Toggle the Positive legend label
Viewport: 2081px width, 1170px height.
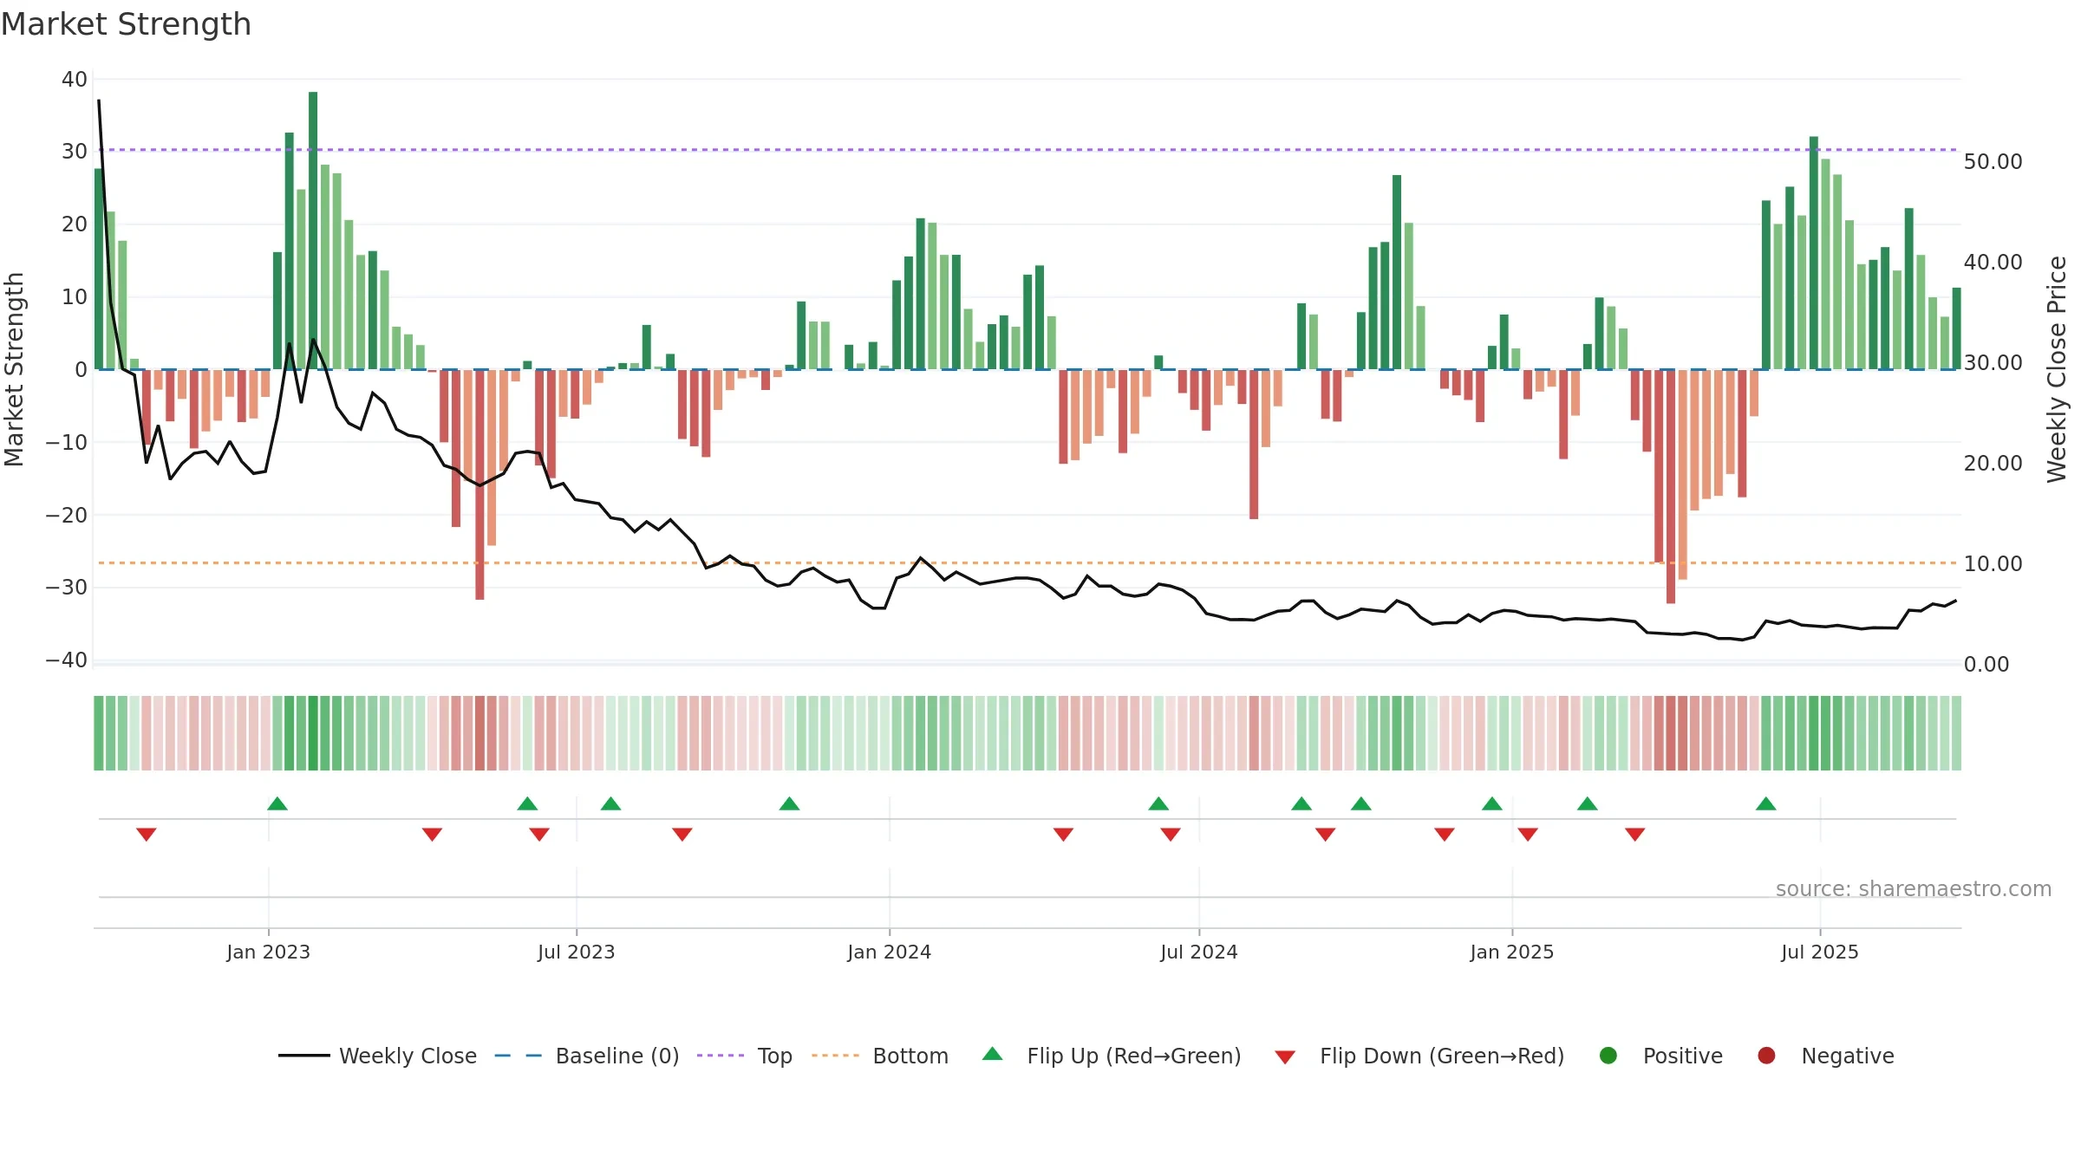coord(1683,1056)
